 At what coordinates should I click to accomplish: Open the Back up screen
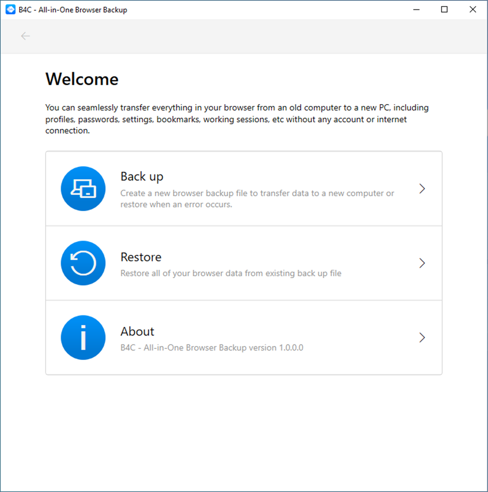(x=243, y=189)
